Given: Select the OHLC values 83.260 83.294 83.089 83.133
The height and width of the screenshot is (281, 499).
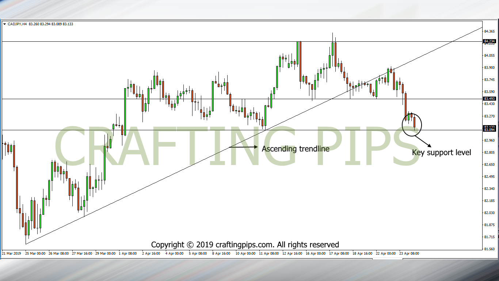Looking at the screenshot, I should coord(50,24).
